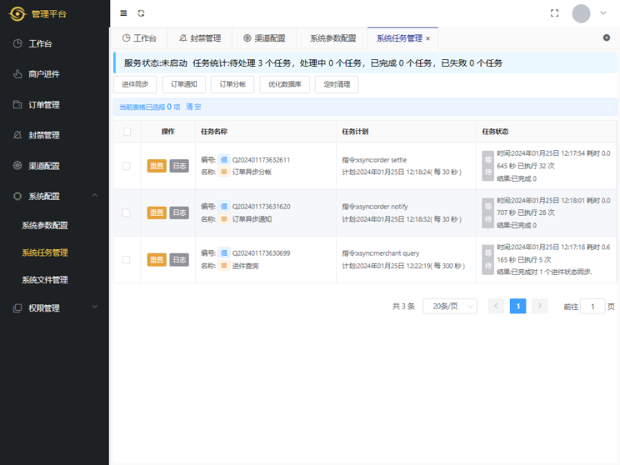
Task: Click the 循 tag beside Q202401173630699
Action: [224, 253]
